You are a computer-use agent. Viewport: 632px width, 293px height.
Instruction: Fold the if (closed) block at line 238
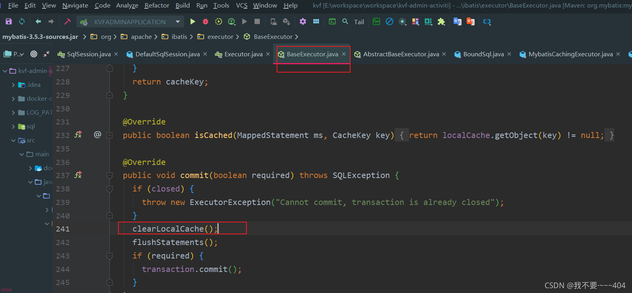click(x=110, y=189)
